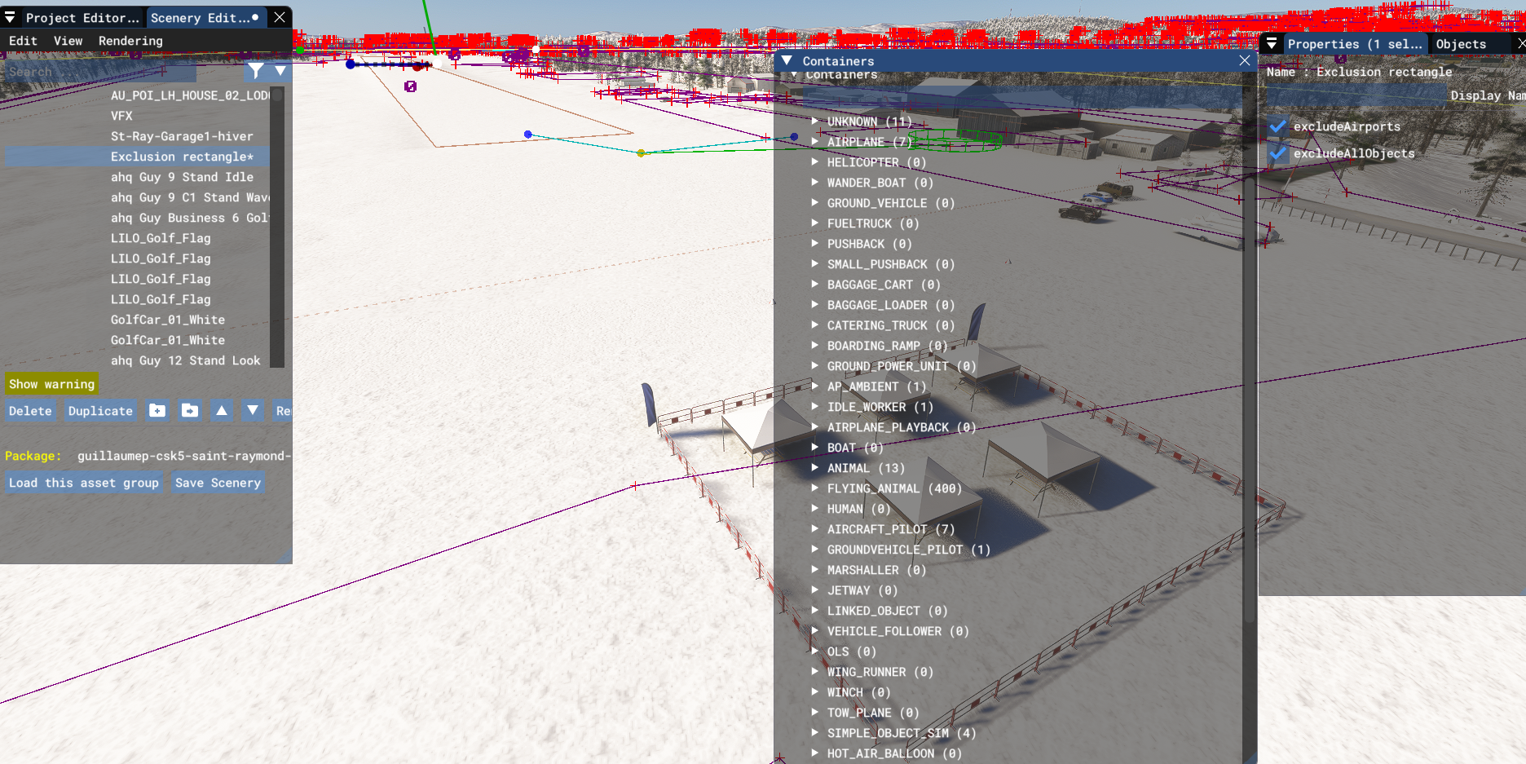Open the Scenery Editor window options menu icon
The image size is (1526, 764).
pos(10,17)
